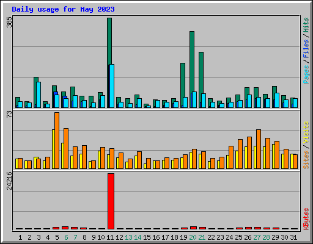This screenshot has width=313, height=244.
Task: Click the green day 20 axis label
Action: (x=193, y=237)
